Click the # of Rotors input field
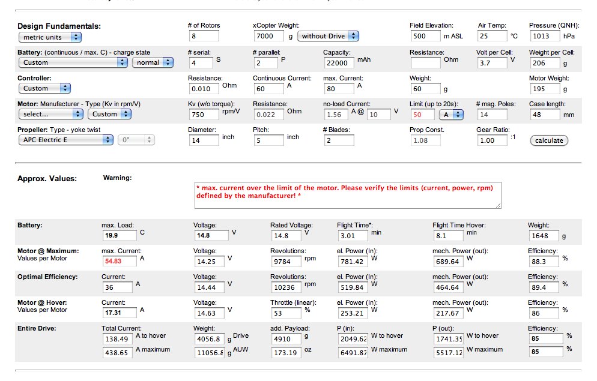 203,36
